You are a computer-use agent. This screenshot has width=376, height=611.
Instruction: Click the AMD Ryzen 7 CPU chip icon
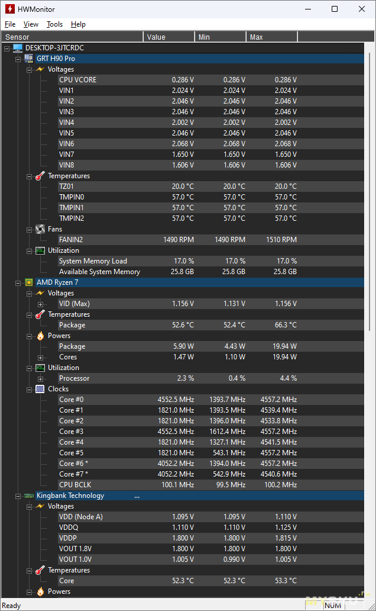pos(29,282)
